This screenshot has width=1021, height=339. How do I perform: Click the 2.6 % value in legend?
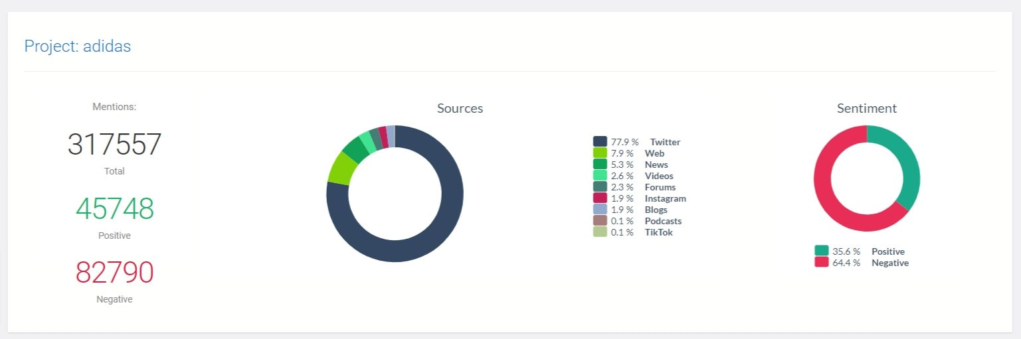(622, 176)
